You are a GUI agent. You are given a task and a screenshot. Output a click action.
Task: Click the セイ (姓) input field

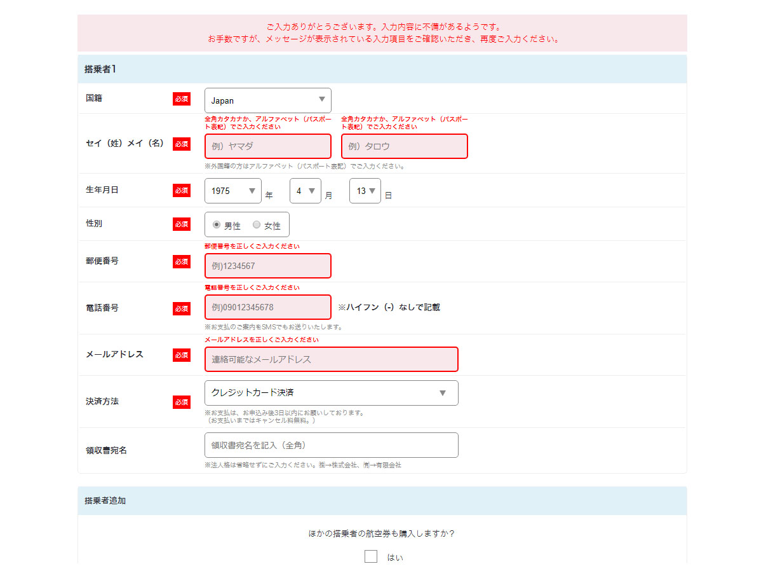tap(267, 146)
